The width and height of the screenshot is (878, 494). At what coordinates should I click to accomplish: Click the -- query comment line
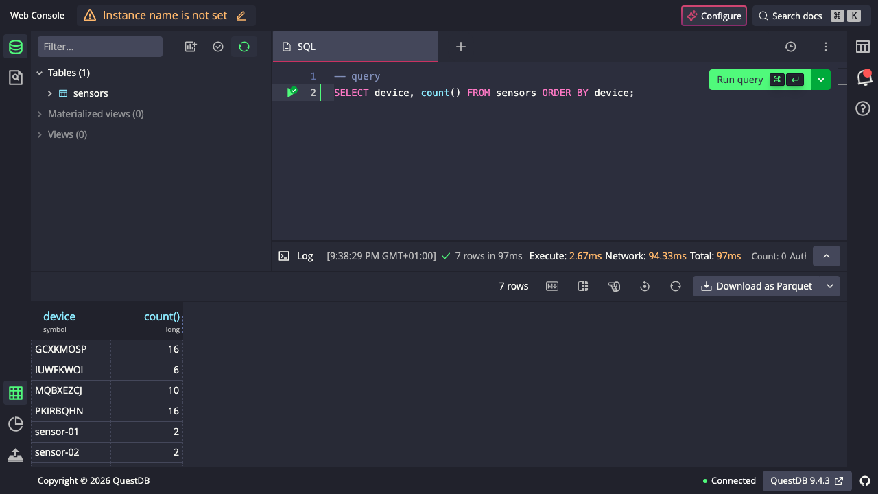click(357, 76)
